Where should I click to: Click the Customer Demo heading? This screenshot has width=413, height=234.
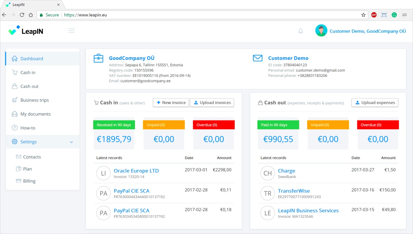(288, 58)
